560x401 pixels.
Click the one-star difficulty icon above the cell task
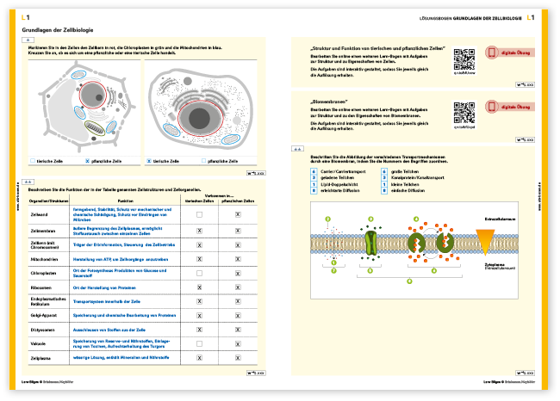click(x=28, y=40)
